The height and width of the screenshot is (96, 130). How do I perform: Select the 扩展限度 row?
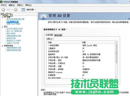(x=81, y=75)
